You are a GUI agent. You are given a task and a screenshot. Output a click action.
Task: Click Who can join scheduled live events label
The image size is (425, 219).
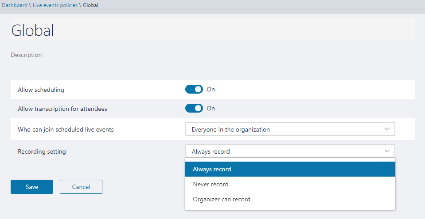click(x=66, y=130)
